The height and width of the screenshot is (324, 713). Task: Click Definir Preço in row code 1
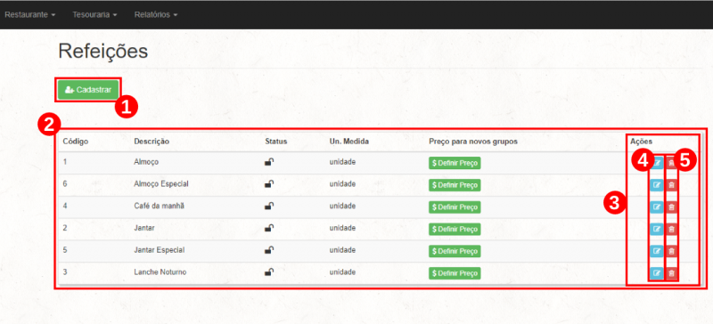pyautogui.click(x=455, y=163)
